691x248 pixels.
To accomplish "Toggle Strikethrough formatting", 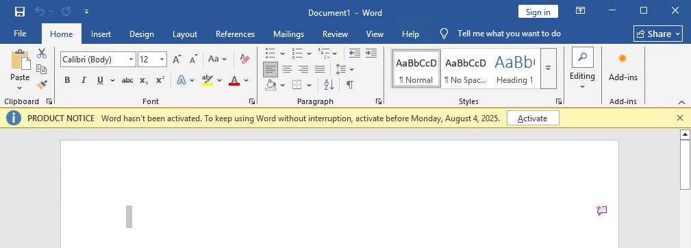I will [x=127, y=80].
